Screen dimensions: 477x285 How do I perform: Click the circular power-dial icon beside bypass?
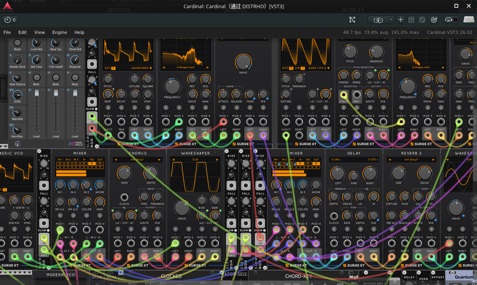pos(434,20)
